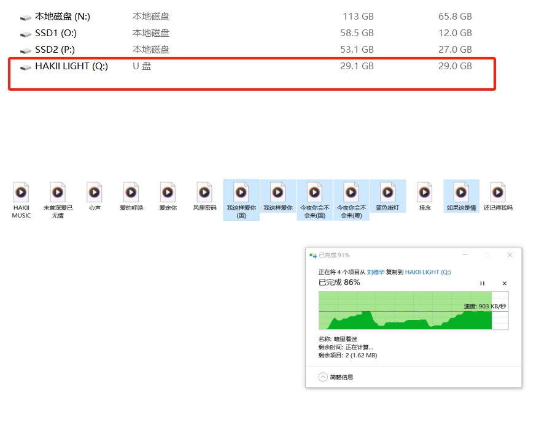Select the HAKII LIGHT (Q:) USB drive
The height and width of the screenshot is (434, 547).
click(x=71, y=66)
